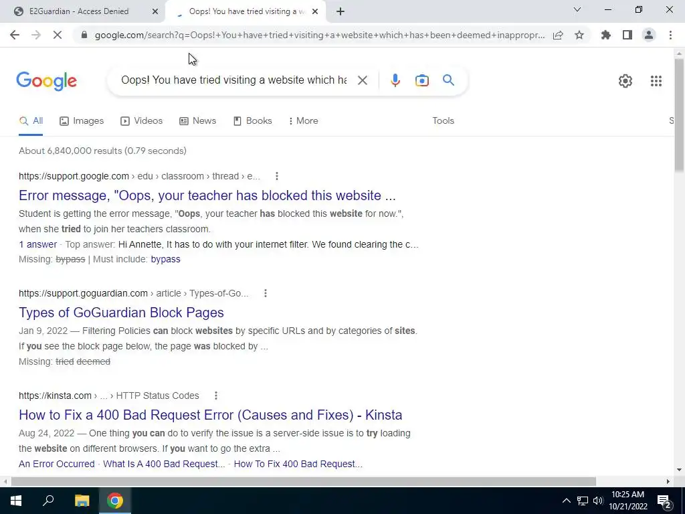Open the Chrome profile avatar

pos(649,35)
